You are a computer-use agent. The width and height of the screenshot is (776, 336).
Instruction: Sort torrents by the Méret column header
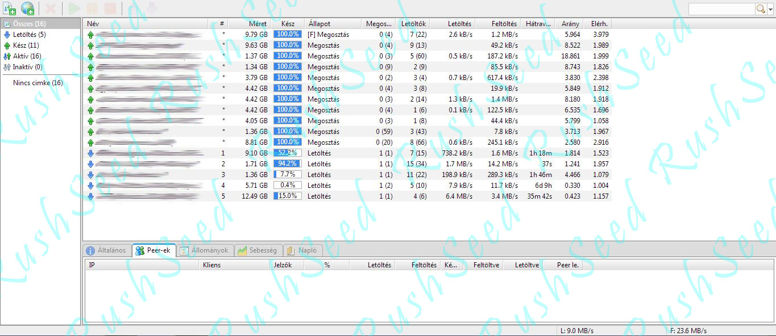pos(258,24)
